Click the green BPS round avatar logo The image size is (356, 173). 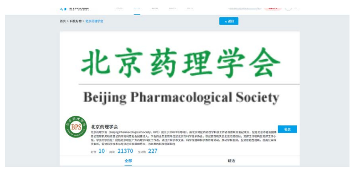(x=76, y=127)
